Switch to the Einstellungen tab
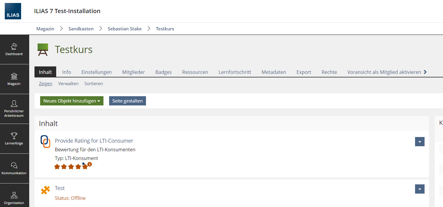 [96, 72]
